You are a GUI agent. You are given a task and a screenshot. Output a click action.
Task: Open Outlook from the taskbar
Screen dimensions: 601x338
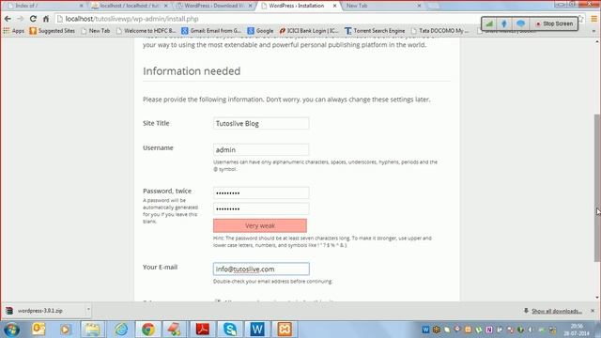tap(39, 330)
